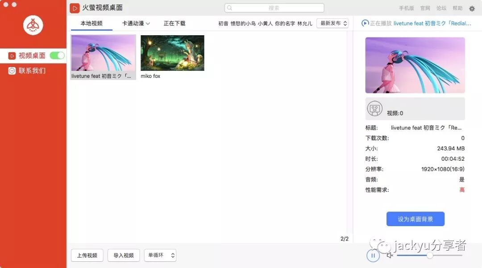Click the 上传视频 button

(x=87, y=255)
